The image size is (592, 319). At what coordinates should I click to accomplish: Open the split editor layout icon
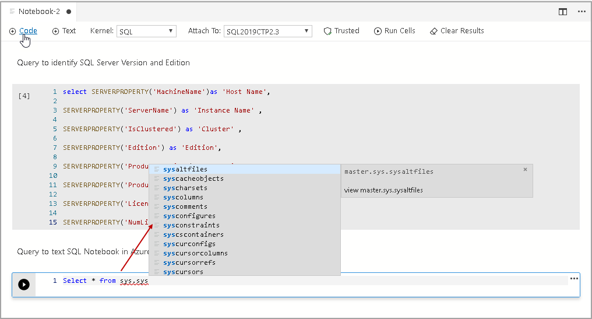point(563,11)
